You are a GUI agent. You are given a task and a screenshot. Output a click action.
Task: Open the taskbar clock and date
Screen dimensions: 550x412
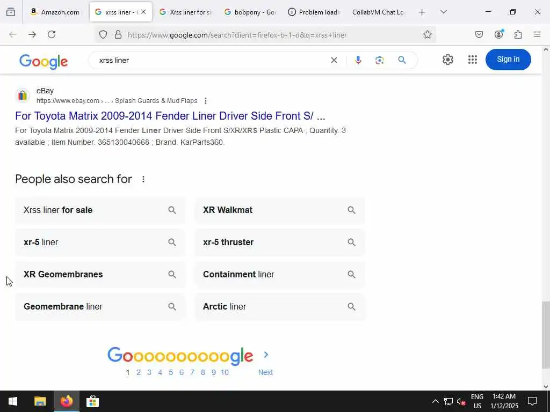point(504,401)
